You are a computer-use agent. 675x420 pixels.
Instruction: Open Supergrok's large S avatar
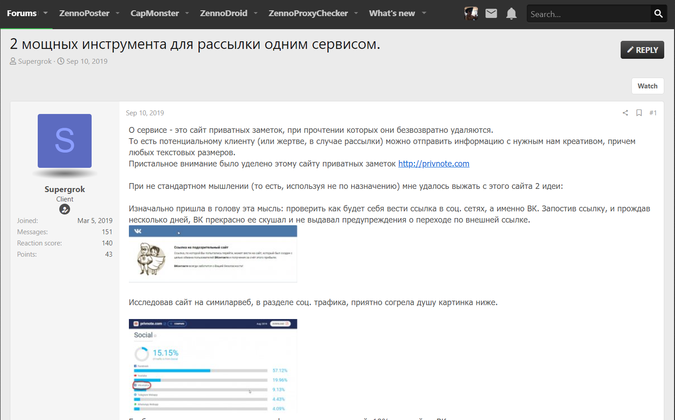[65, 141]
